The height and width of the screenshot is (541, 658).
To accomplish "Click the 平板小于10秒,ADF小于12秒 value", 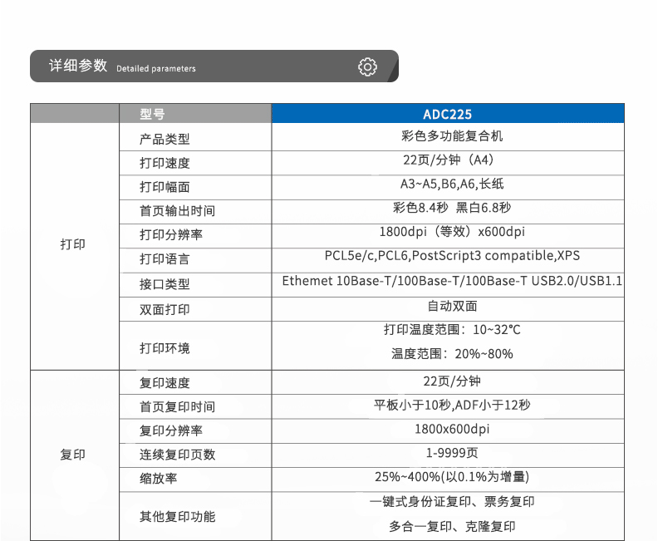I will [452, 405].
